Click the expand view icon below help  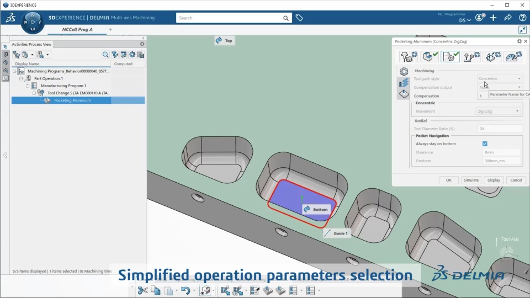point(523,30)
